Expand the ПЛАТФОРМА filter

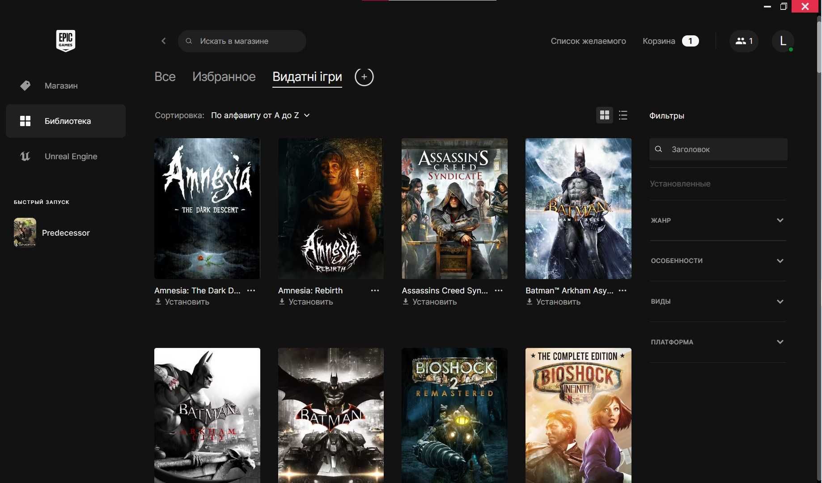pyautogui.click(x=718, y=342)
